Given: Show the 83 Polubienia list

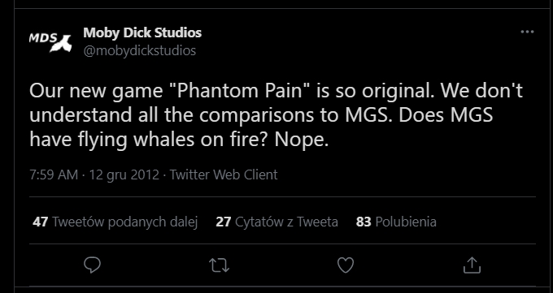Looking at the screenshot, I should tap(396, 222).
